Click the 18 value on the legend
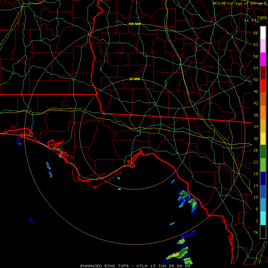The image size is (268, 268). point(256,174)
